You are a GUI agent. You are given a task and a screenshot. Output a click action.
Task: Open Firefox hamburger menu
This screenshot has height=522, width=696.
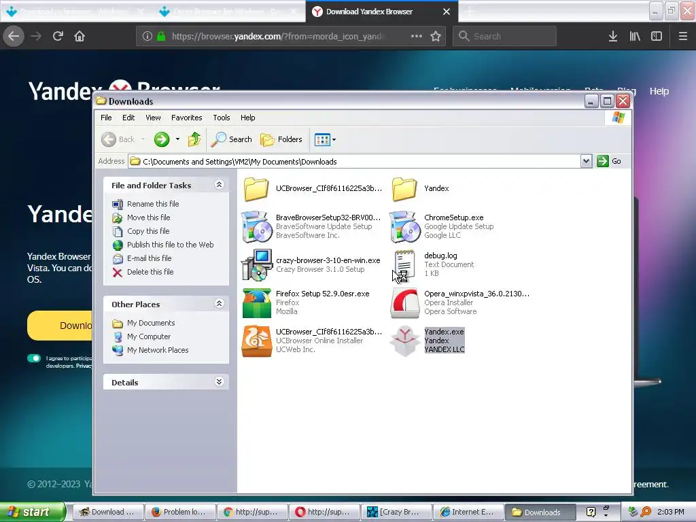[x=682, y=36]
